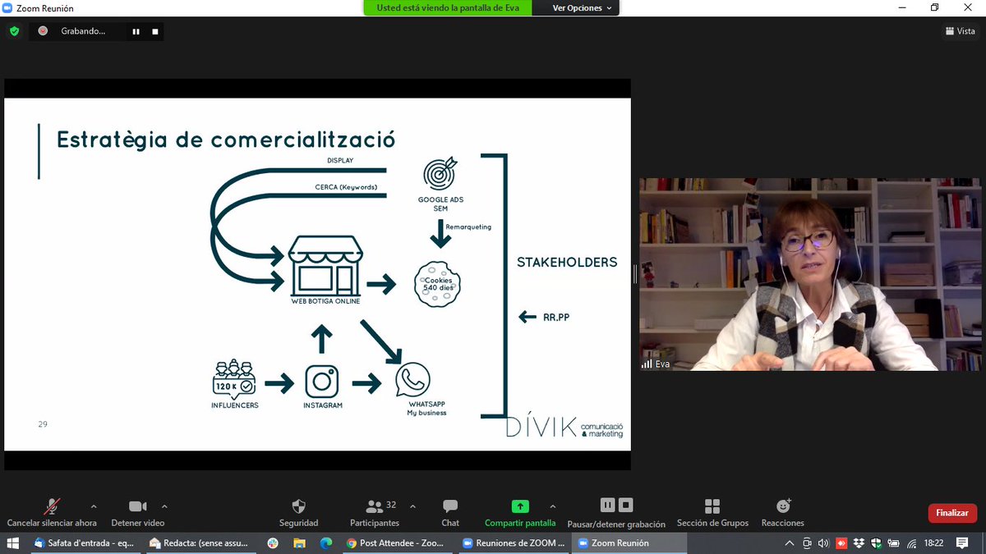
Task: Click the Zoom icon in the title bar
Action: pyautogui.click(x=7, y=8)
